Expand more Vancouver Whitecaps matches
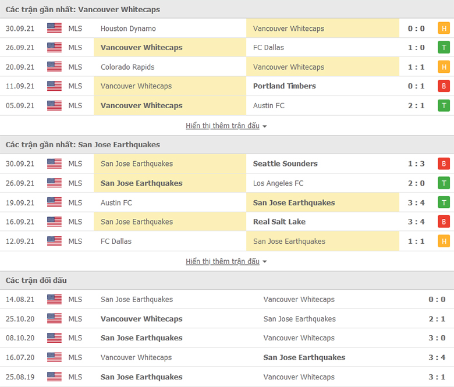The image size is (454, 387). pyautogui.click(x=222, y=126)
